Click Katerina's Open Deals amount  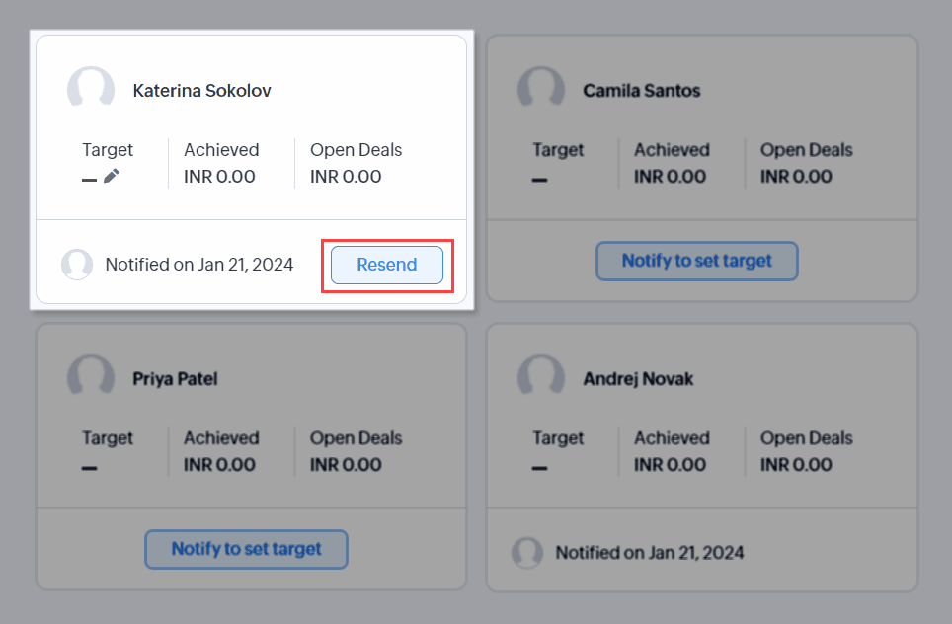pos(346,177)
